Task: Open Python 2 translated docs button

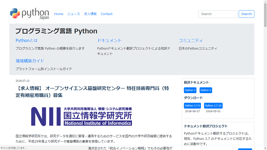Action: click(206, 90)
